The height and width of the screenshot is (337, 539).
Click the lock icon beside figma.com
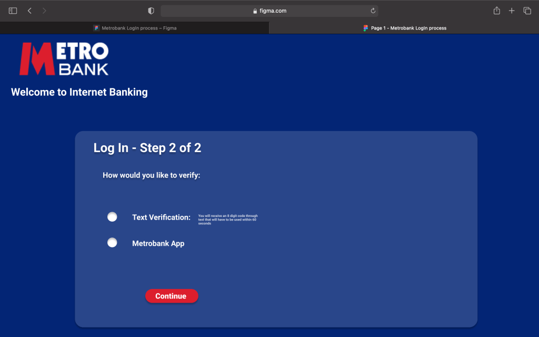[x=255, y=11]
